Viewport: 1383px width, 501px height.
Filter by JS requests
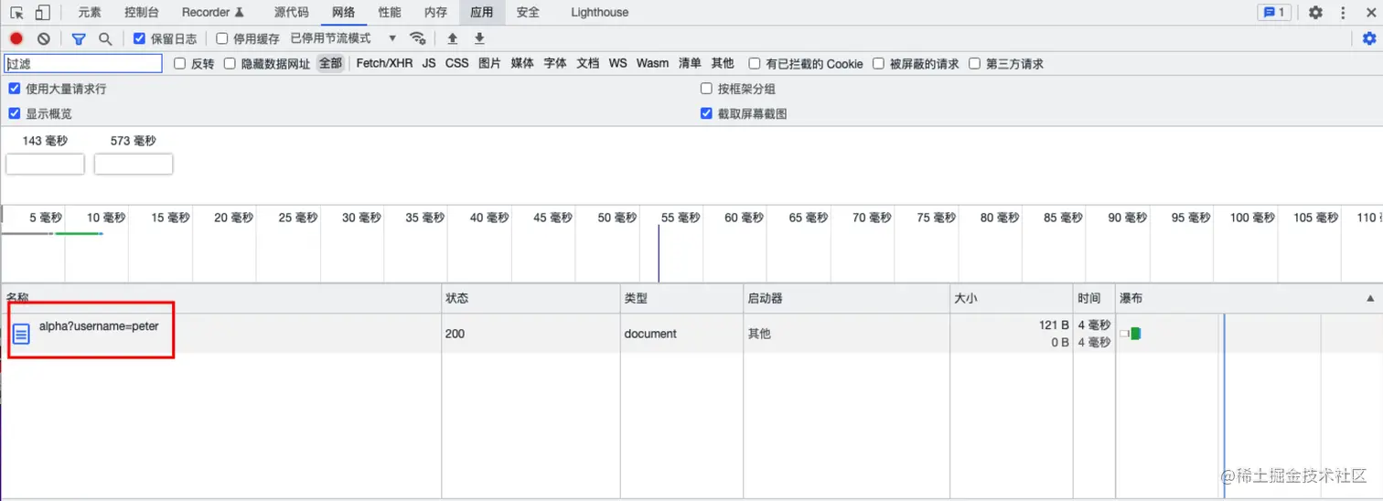click(x=429, y=63)
